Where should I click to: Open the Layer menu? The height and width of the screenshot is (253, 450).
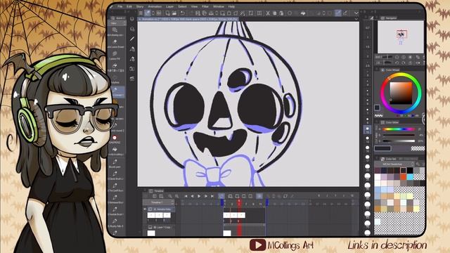(170, 6)
